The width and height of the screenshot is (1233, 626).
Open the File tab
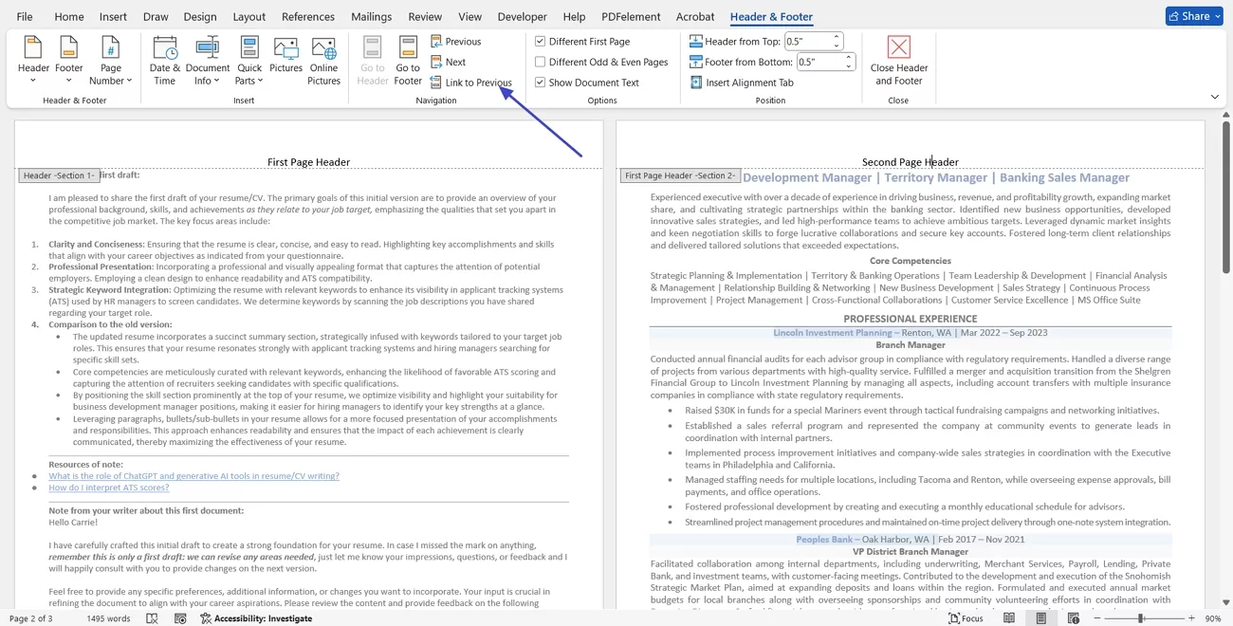coord(25,17)
